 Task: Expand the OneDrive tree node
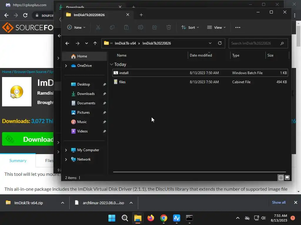tap(66, 66)
